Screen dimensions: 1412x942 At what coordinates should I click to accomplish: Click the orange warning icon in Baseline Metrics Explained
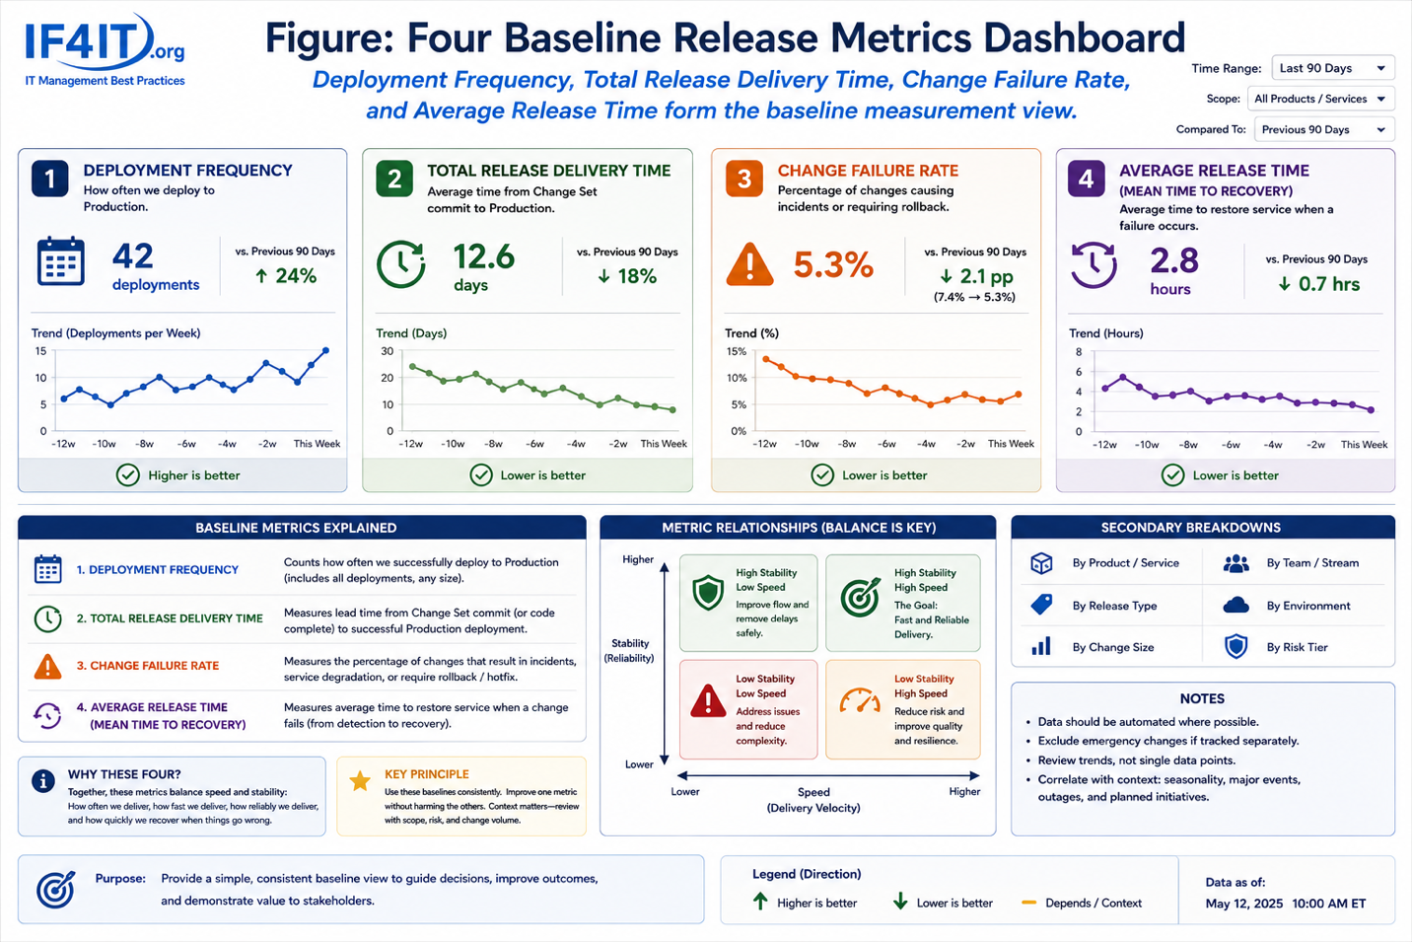click(x=47, y=667)
